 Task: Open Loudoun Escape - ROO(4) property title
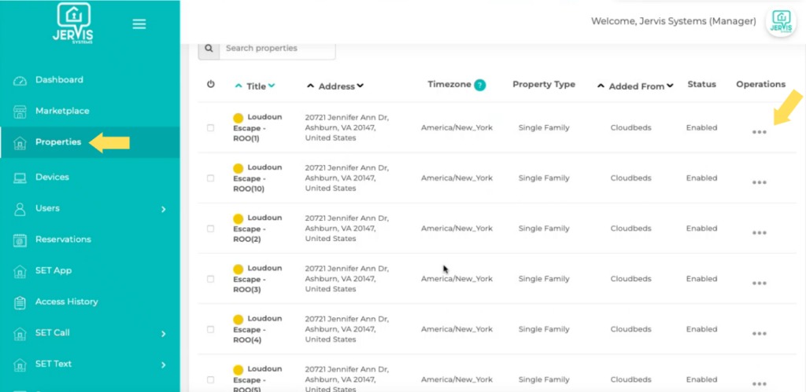click(x=257, y=329)
